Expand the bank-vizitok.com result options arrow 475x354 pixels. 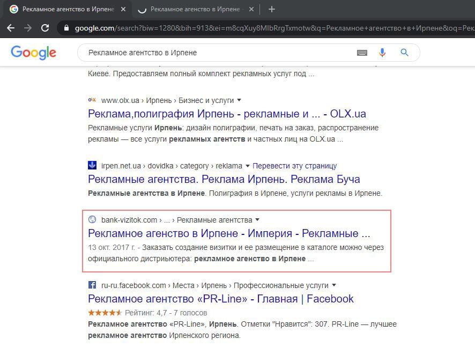(257, 220)
